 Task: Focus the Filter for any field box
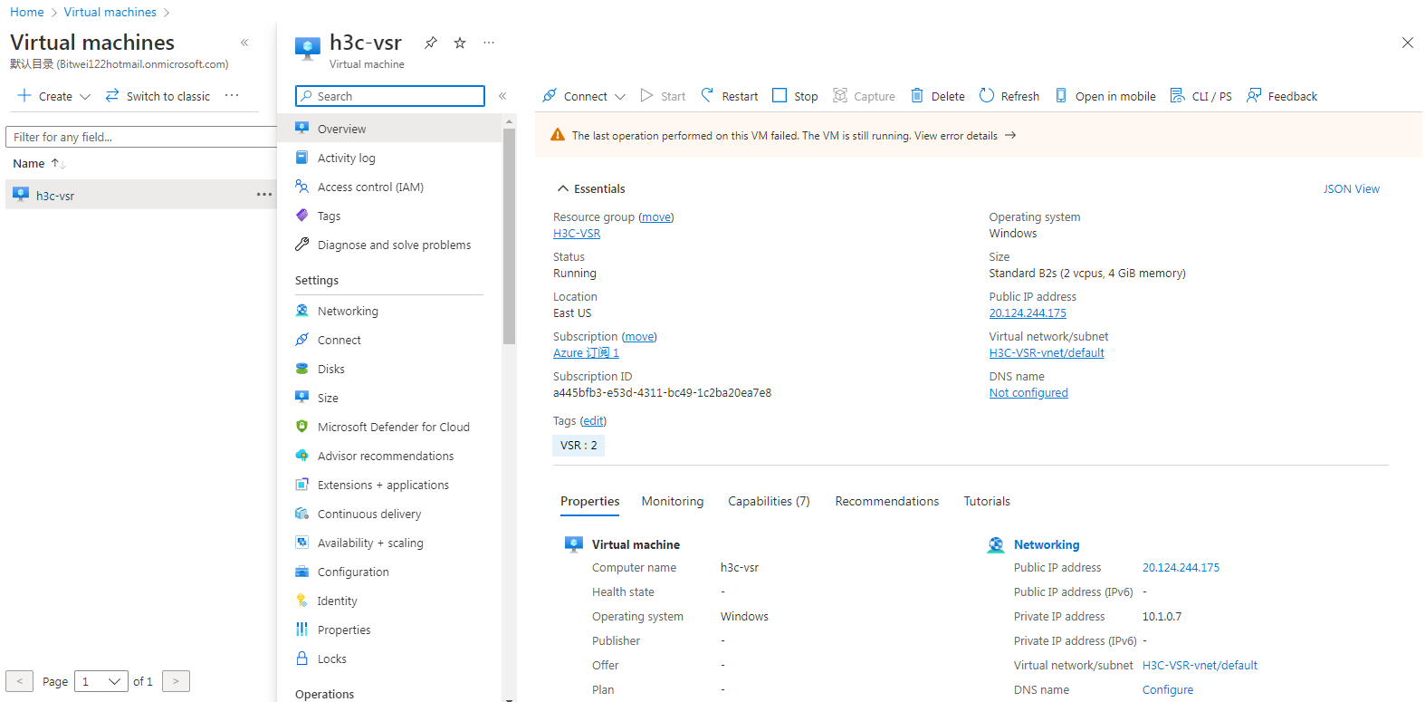pos(141,137)
